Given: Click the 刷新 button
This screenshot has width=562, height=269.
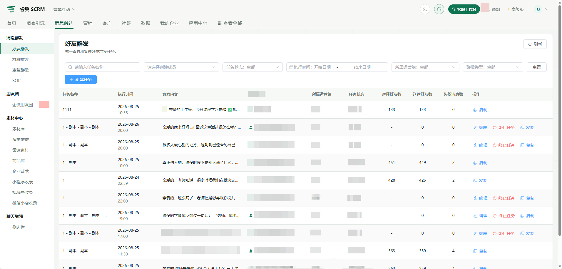Looking at the screenshot, I should pos(535,44).
